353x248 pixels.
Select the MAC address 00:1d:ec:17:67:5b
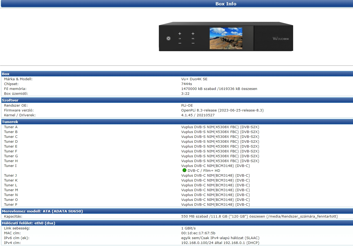[198, 233]
